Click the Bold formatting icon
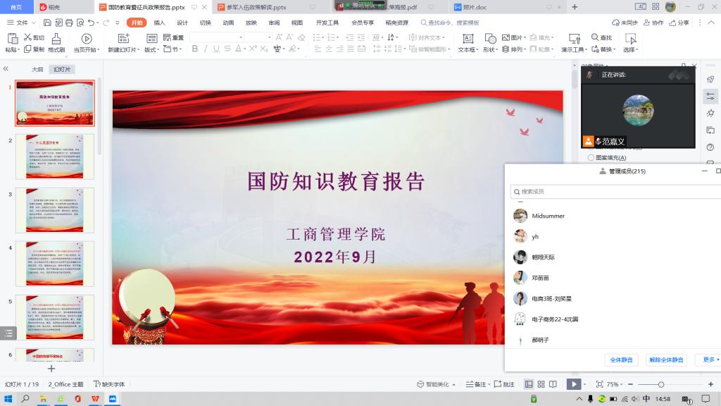This screenshot has width=721, height=406. [195, 49]
